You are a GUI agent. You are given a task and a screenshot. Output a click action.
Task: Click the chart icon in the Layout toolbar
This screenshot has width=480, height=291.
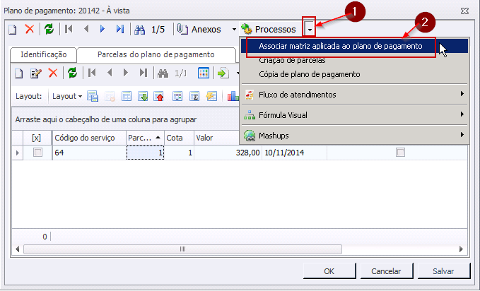(x=233, y=96)
